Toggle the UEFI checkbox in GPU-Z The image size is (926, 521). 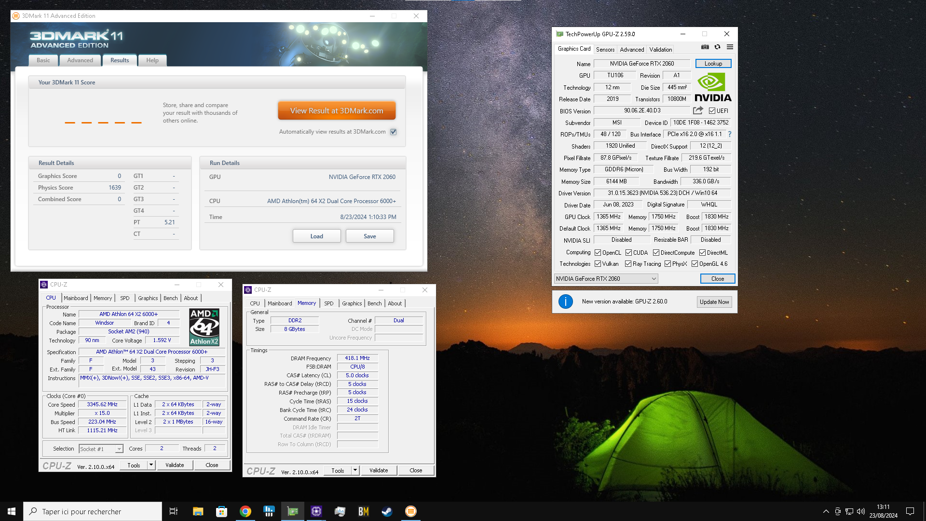(x=712, y=111)
